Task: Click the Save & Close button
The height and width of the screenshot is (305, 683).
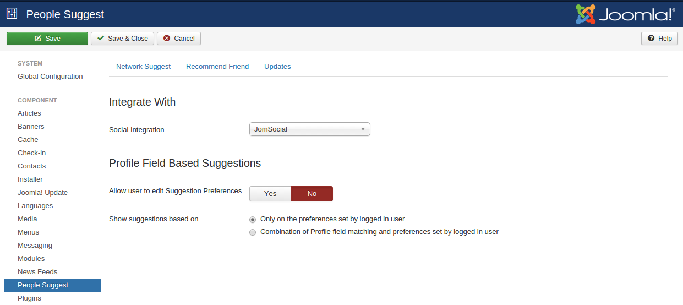Action: [x=122, y=39]
